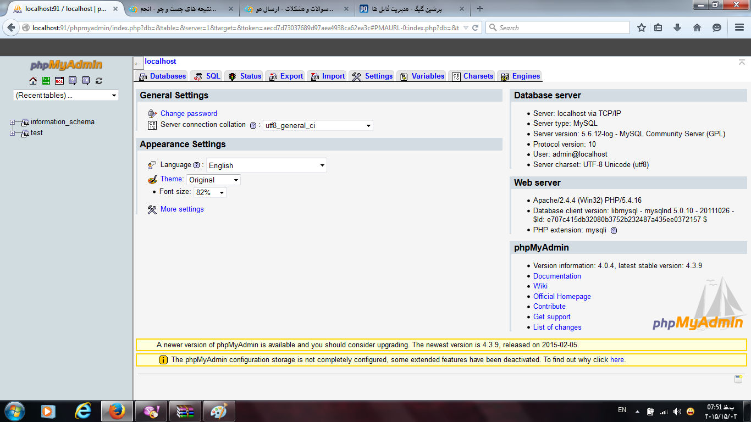Click the help icon beside Server connection collation
This screenshot has width=751, height=422.
tap(253, 125)
